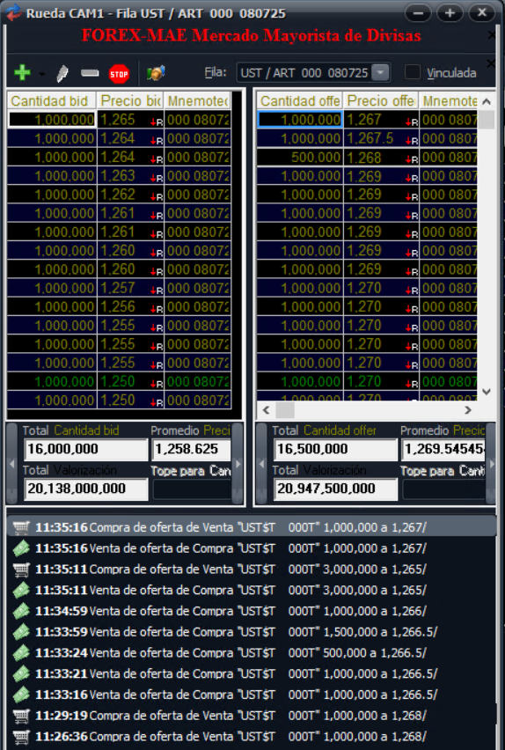
Task: Click bid totals panel left arrow
Action: [x=12, y=464]
